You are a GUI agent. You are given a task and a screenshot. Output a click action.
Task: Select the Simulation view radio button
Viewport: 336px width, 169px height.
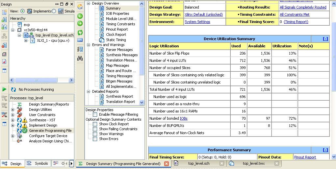point(54,11)
